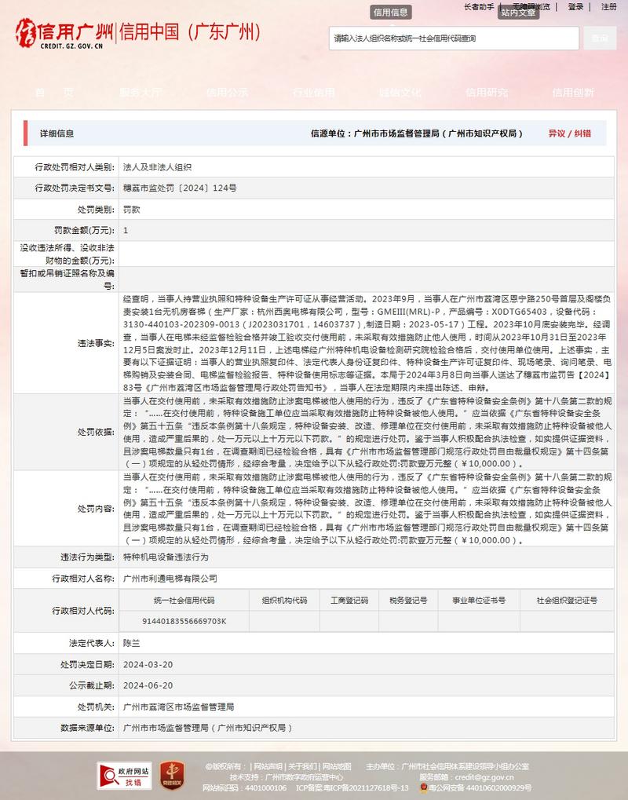Open the 信用研究 navigation menu item

coord(487,93)
